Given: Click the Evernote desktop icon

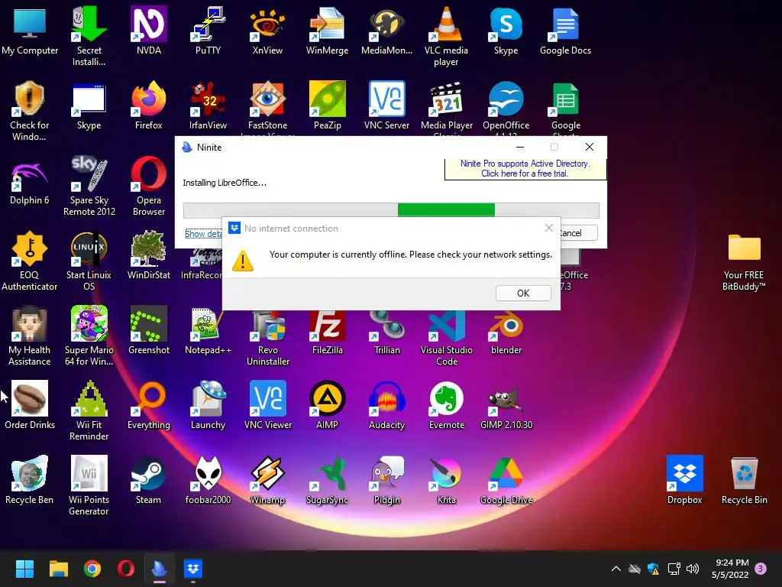Looking at the screenshot, I should [446, 405].
